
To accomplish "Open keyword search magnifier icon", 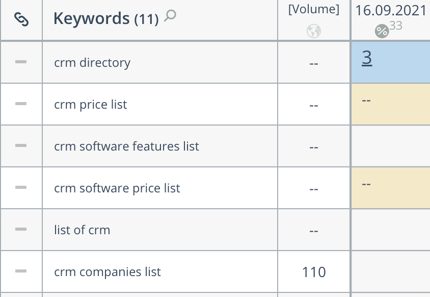I will [170, 16].
